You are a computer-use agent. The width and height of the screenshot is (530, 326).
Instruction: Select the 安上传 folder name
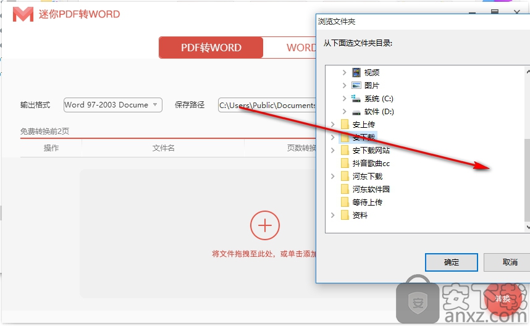364,124
